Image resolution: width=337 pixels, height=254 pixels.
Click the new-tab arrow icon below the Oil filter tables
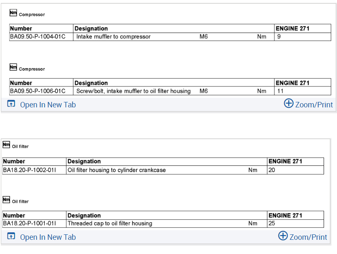click(11, 237)
